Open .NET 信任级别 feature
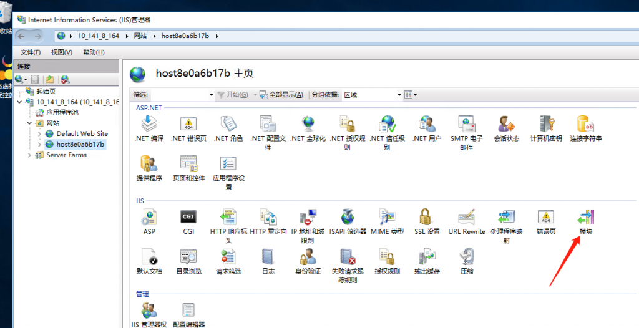 point(387,133)
